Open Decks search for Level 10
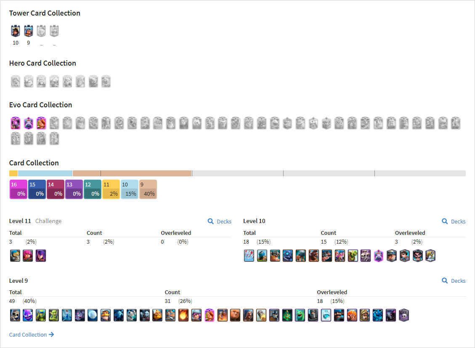This screenshot has height=348, width=475. [454, 221]
